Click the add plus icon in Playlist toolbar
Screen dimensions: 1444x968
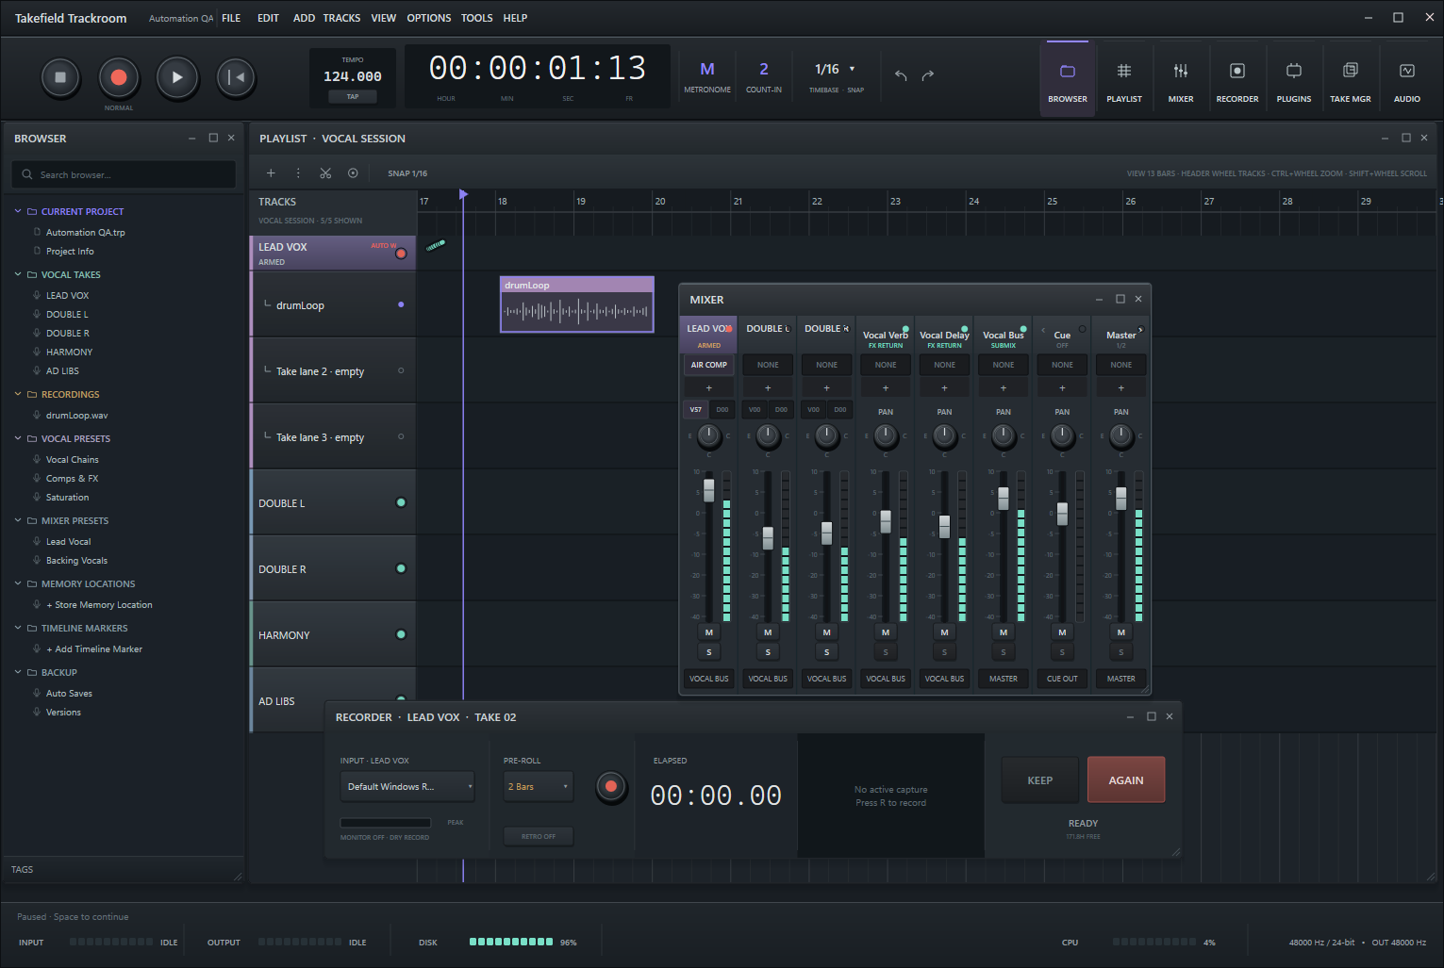[271, 173]
